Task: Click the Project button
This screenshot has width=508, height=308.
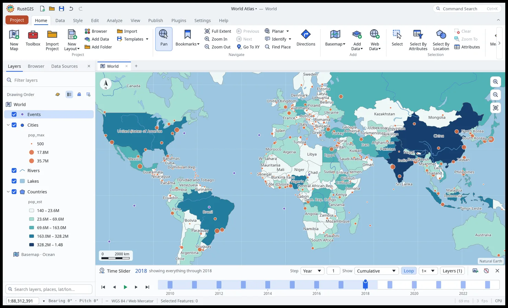Action: (x=17, y=20)
